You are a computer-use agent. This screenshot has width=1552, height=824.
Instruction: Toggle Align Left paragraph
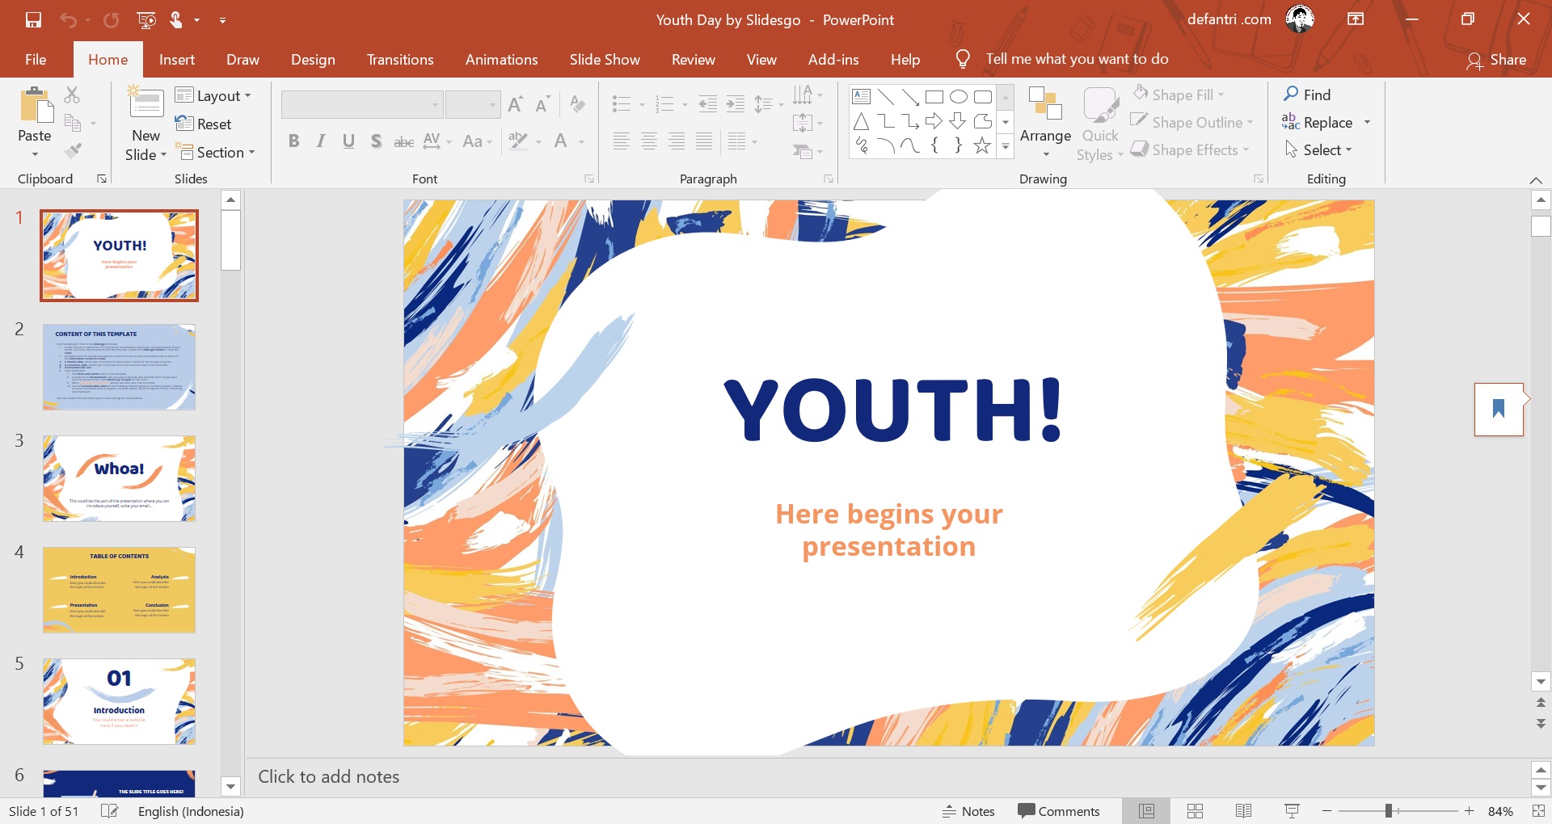coord(621,141)
